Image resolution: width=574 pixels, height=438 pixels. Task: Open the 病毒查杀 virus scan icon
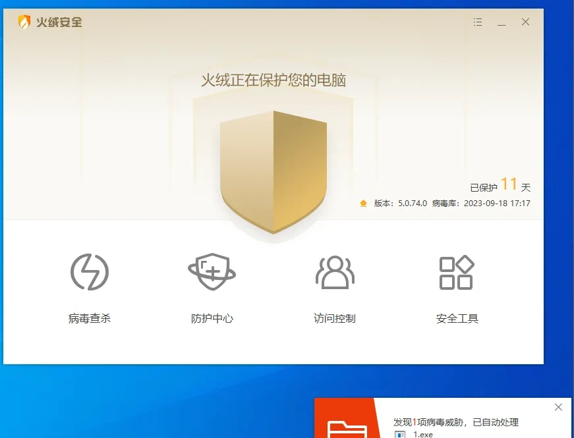pyautogui.click(x=90, y=272)
